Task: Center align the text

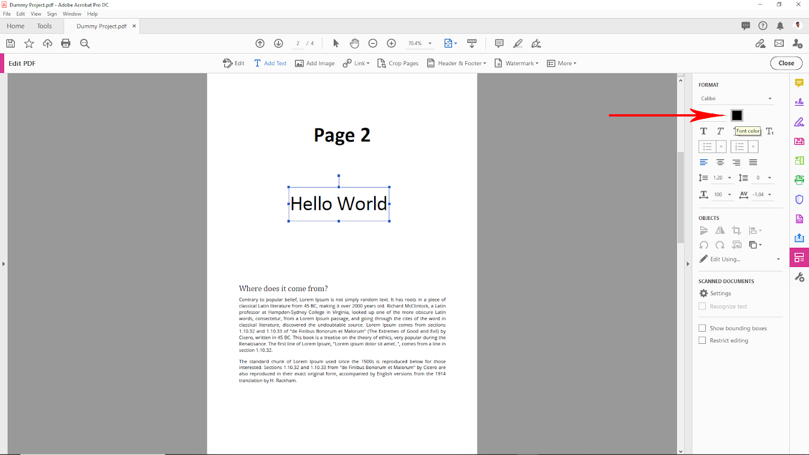Action: click(720, 162)
